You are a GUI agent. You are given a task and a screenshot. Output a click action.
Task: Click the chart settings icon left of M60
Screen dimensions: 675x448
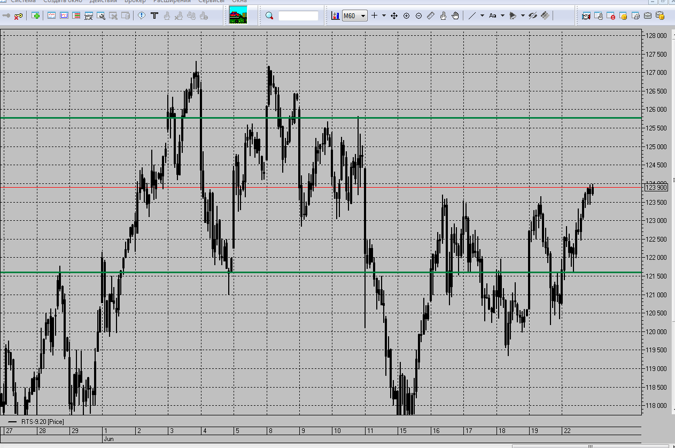pyautogui.click(x=336, y=16)
